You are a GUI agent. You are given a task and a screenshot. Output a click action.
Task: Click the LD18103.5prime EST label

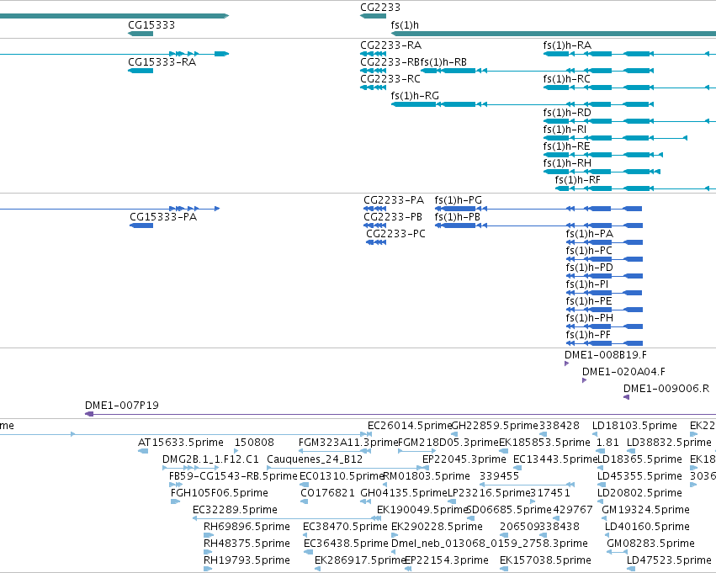click(x=634, y=426)
